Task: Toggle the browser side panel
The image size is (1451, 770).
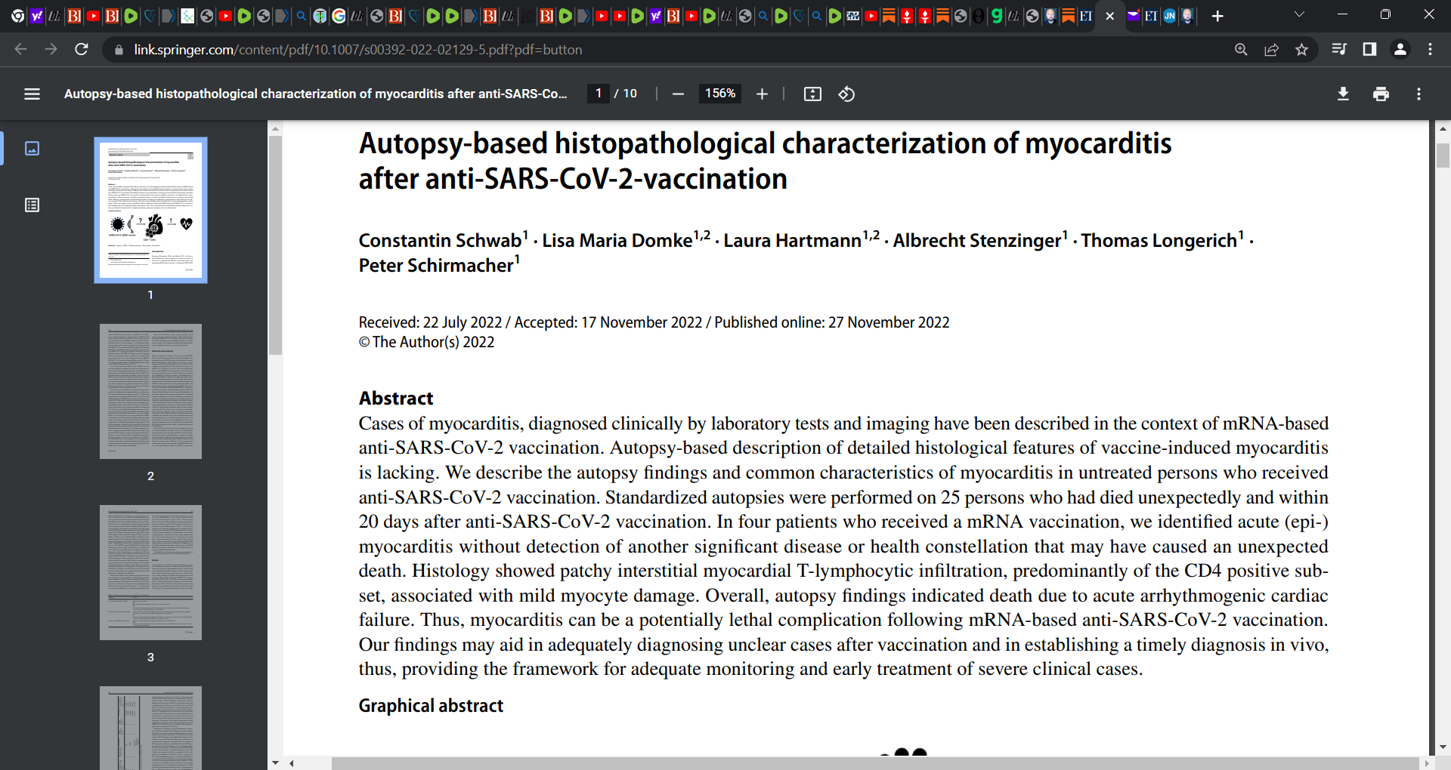Action: point(1369,49)
